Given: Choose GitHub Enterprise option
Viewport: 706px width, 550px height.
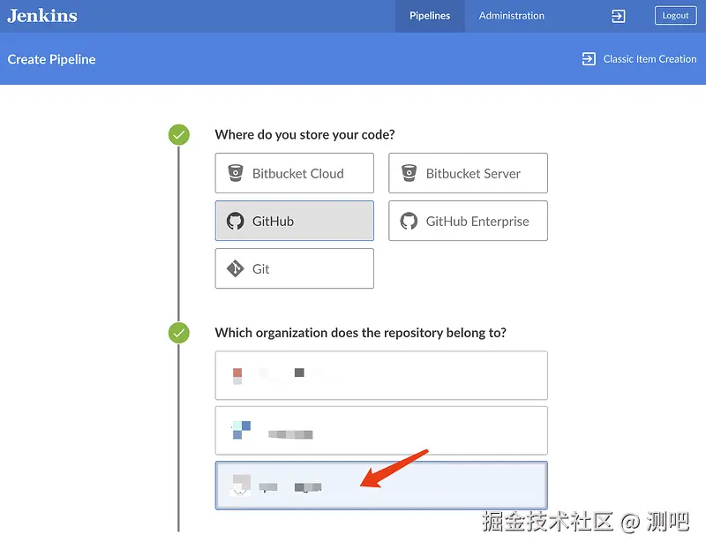Looking at the screenshot, I should click(468, 221).
